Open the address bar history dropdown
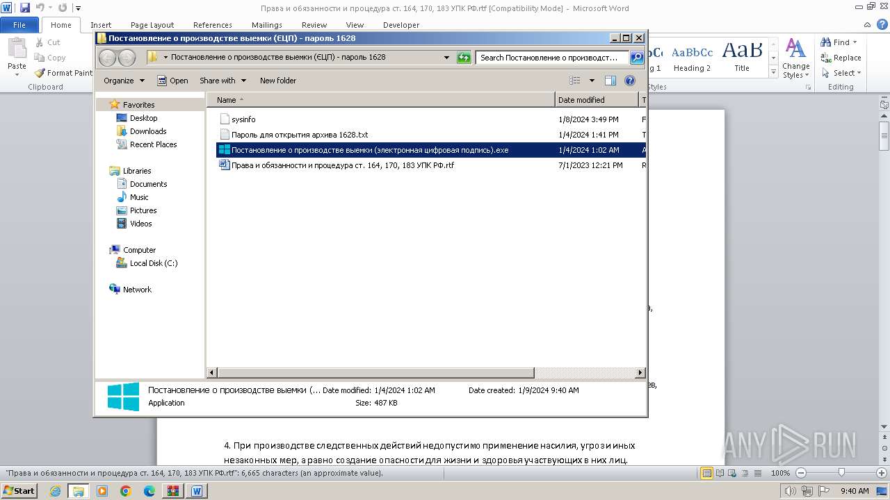Image resolution: width=890 pixels, height=500 pixels. [446, 58]
